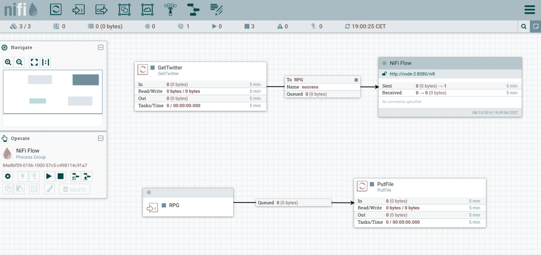Select the Output Port toolbar icon
The image size is (541, 255).
[x=101, y=9]
